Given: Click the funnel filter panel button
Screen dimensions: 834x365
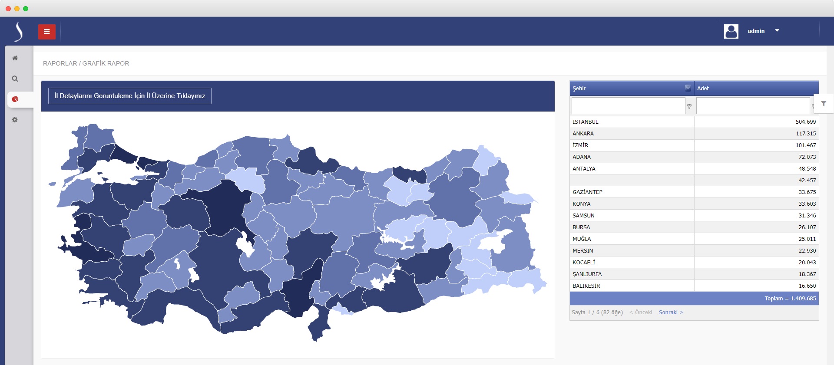Looking at the screenshot, I should 823,104.
